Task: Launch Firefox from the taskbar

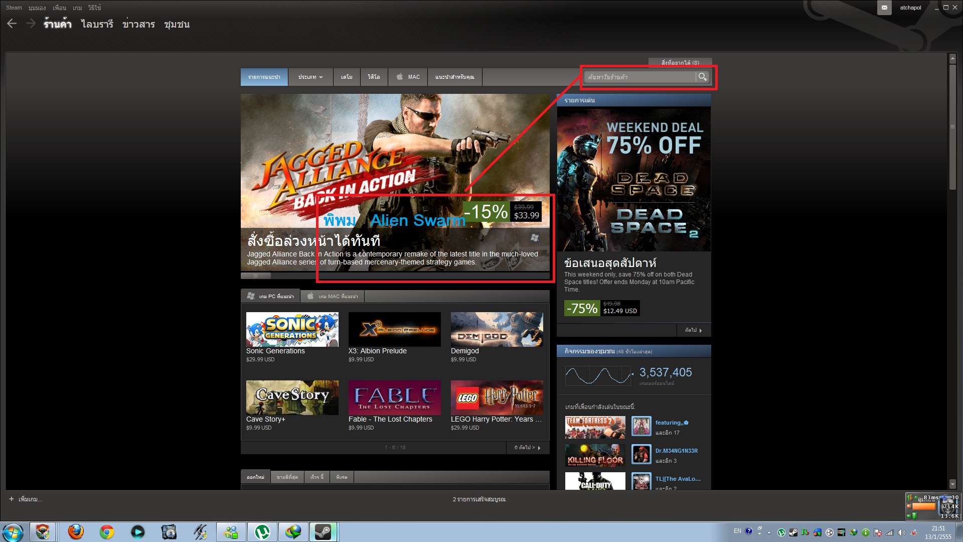Action: (76, 532)
